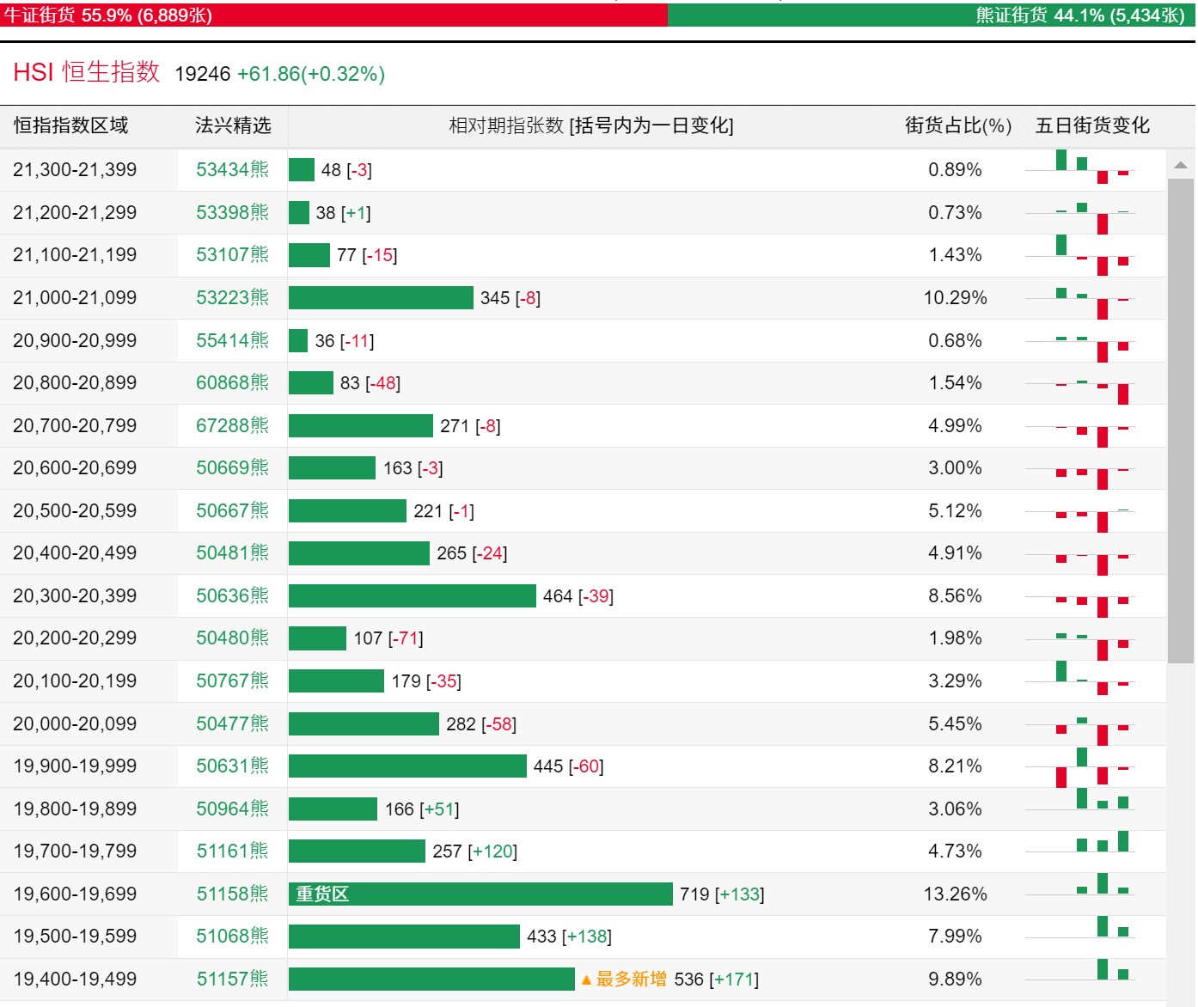Open the five-day mini chart for 21,300-21,399

[x=1080, y=169]
